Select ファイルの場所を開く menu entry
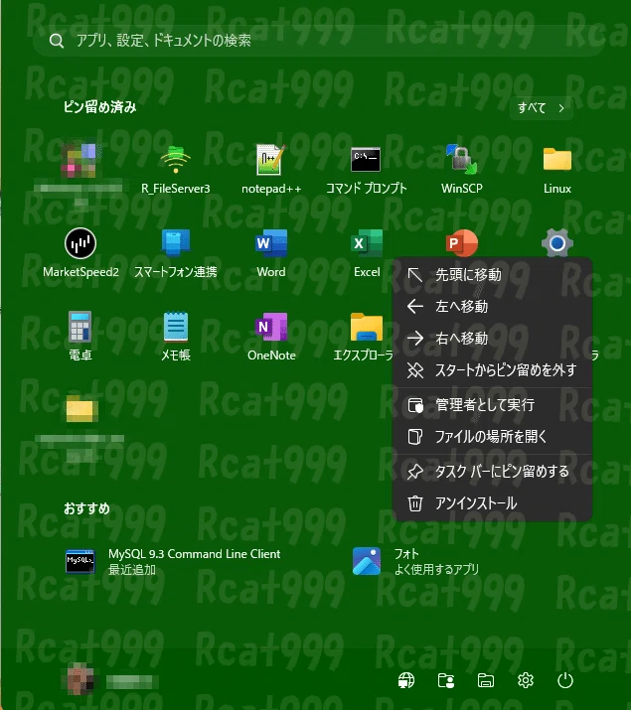 pos(493,437)
